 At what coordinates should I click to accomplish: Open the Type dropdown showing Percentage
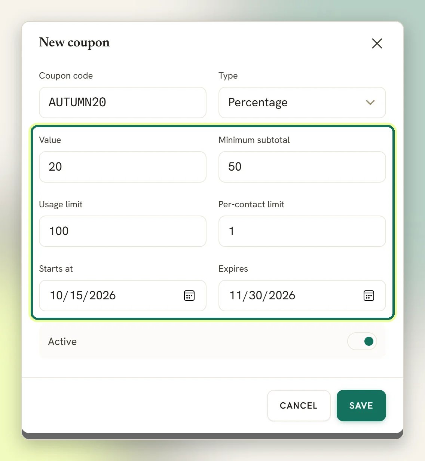click(302, 103)
